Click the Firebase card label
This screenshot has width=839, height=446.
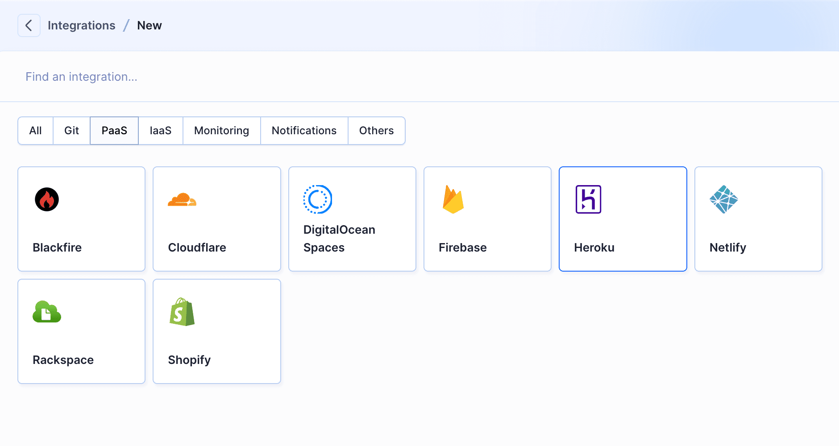click(x=463, y=248)
